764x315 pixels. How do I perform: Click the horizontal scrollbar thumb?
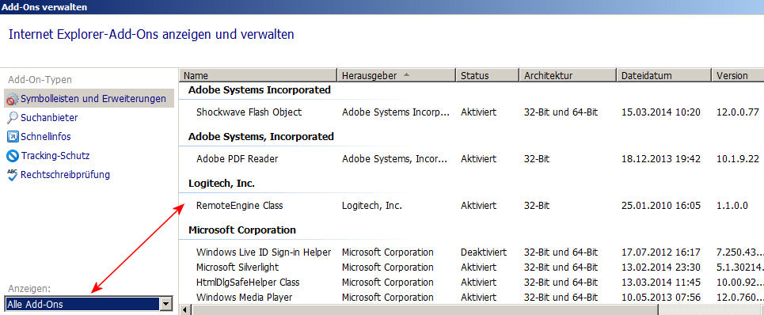click(425, 310)
